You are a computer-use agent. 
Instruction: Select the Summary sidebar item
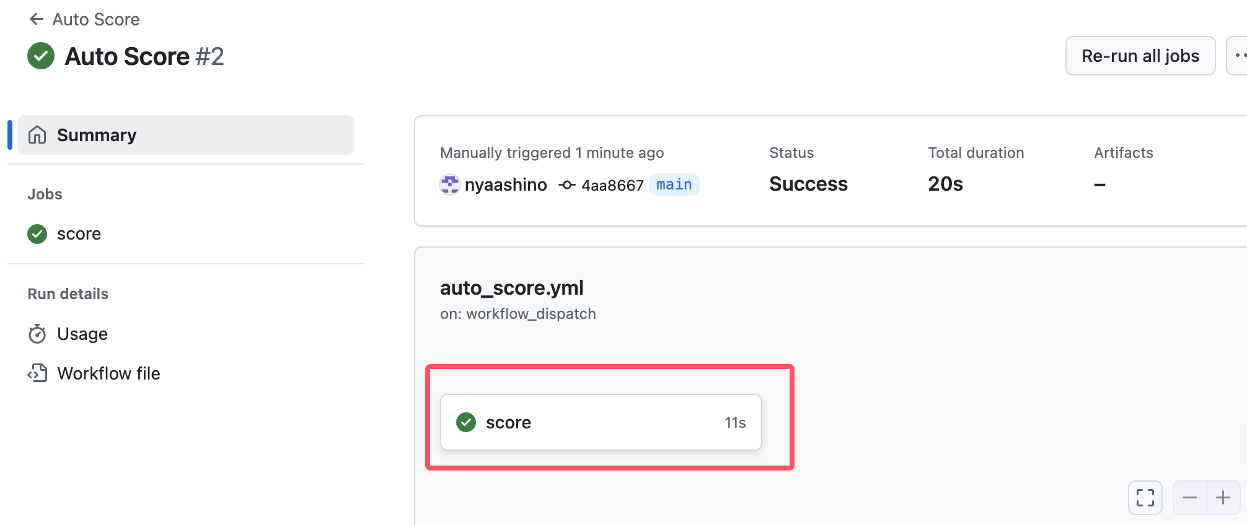click(186, 135)
